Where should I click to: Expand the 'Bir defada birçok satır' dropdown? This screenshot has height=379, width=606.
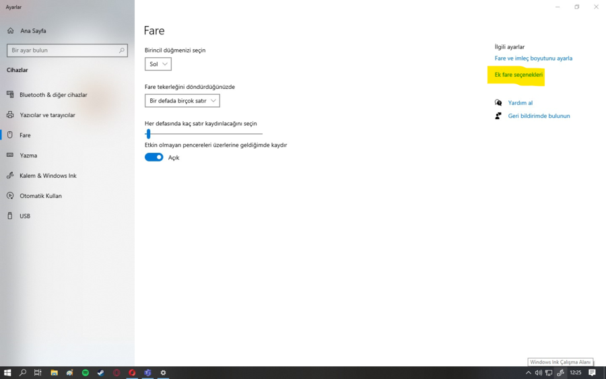182,101
